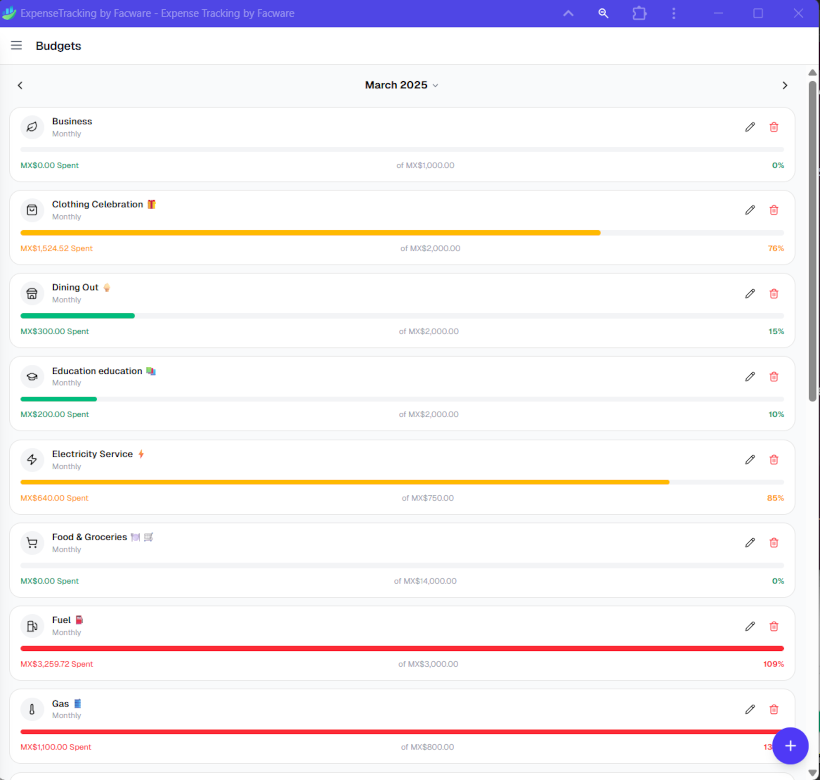Screen dimensions: 820x780
Task: Delete the Clothing Celebration budget
Action: pyautogui.click(x=773, y=210)
